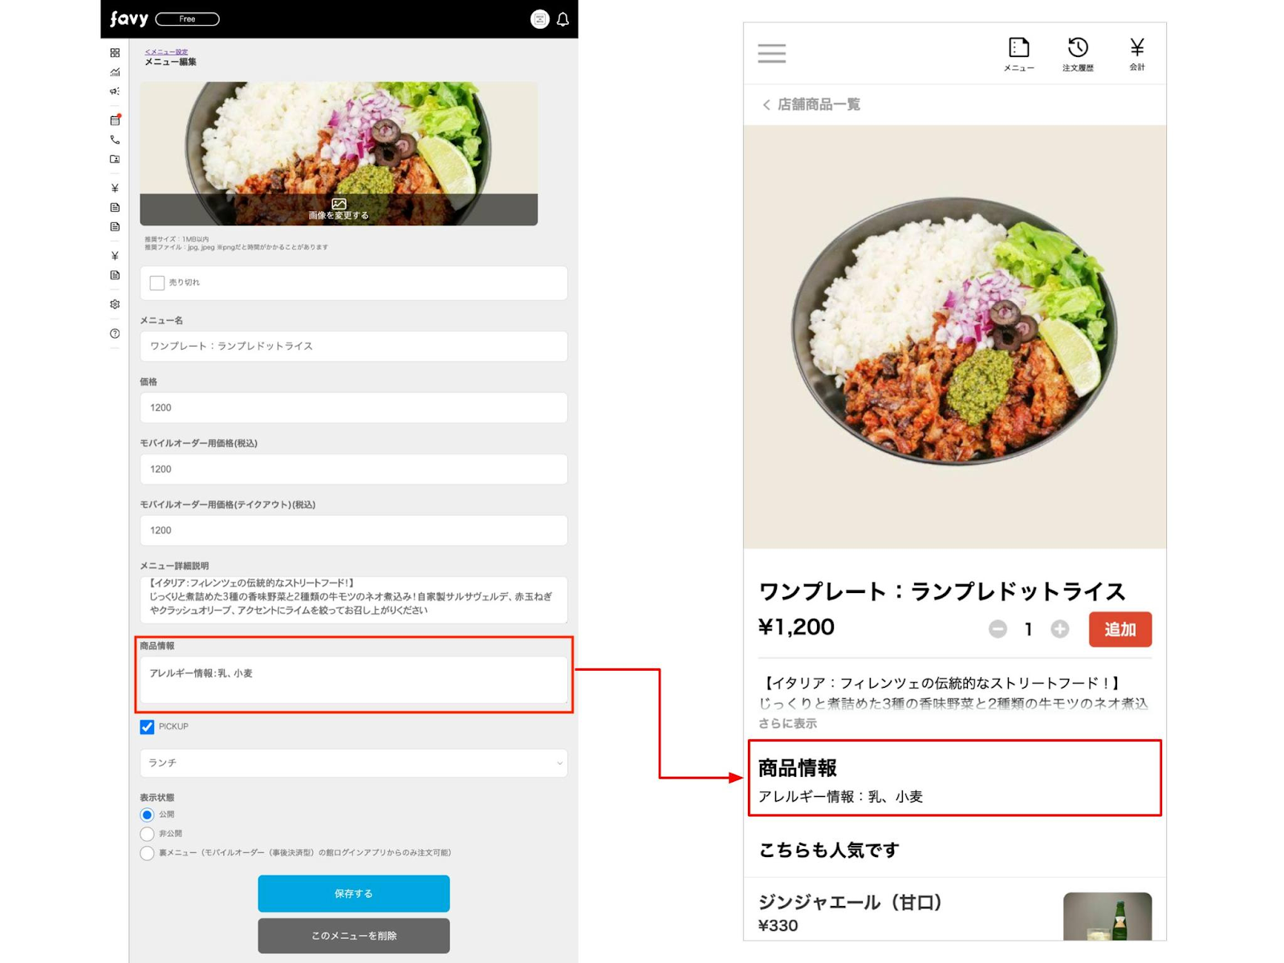Screen dimensions: 1284x963
Task: Click the ＜メニュー設定 breadcrumb link
Action: [166, 51]
